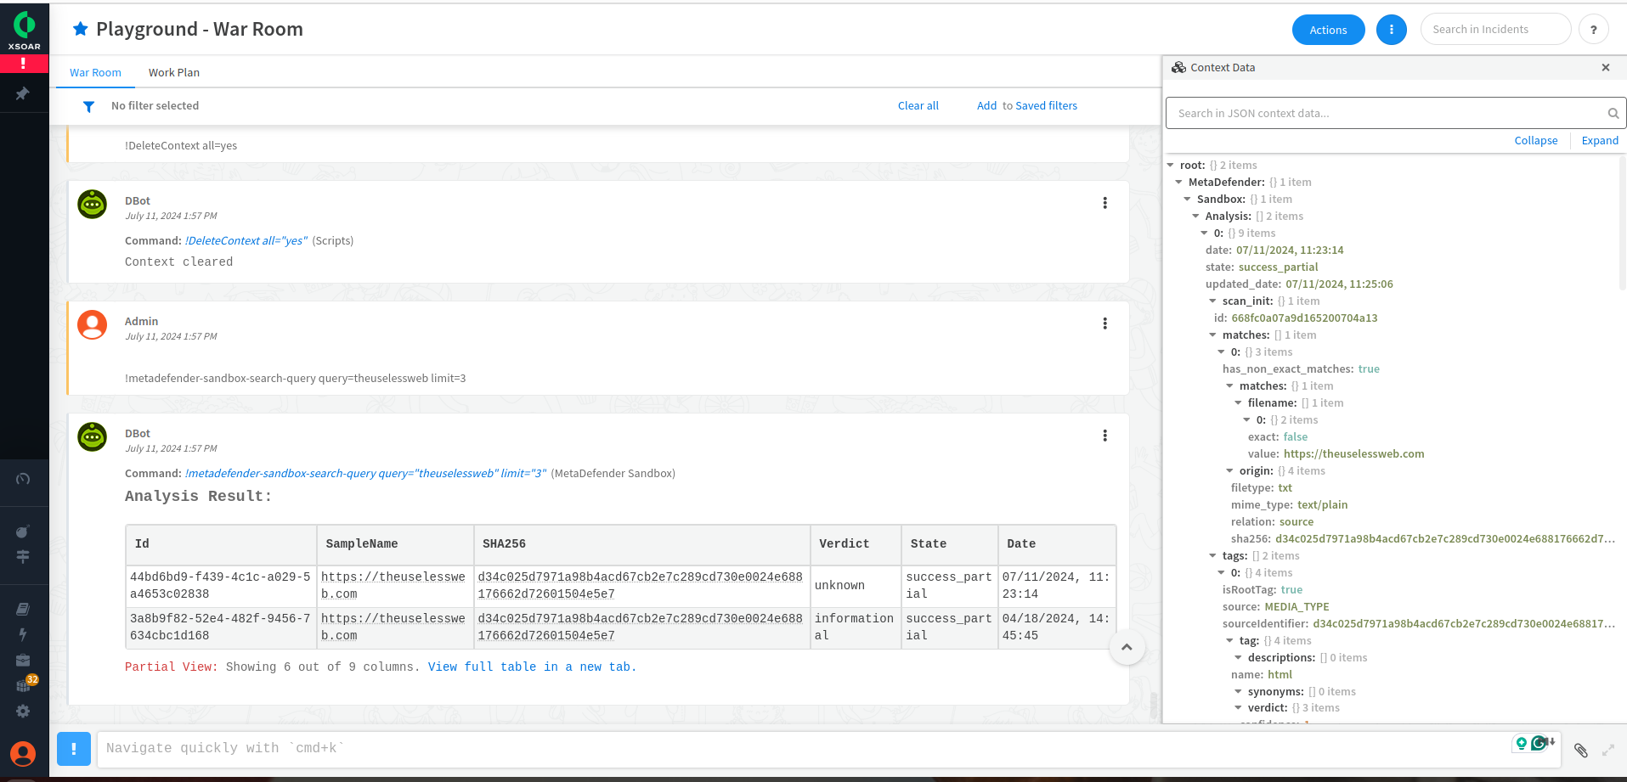1627x782 pixels.
Task: Click the Actions button
Action: [x=1328, y=30]
